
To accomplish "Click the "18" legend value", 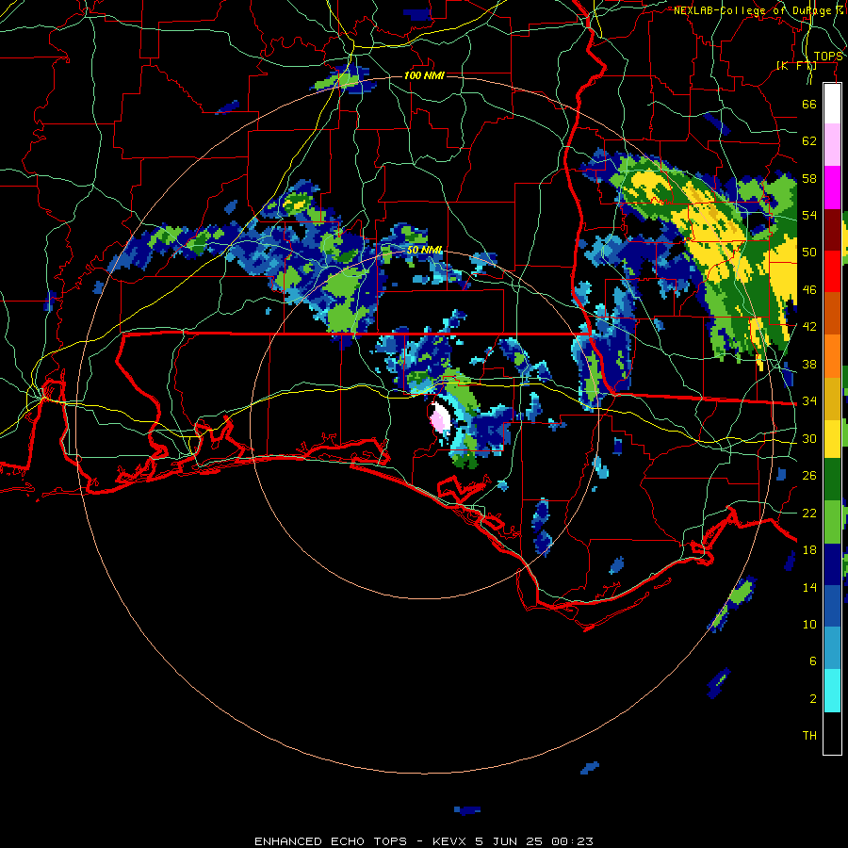I will point(809,550).
